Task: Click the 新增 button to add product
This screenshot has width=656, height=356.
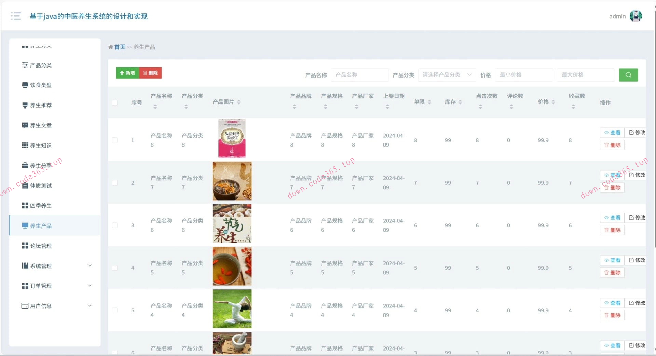Action: [x=127, y=73]
